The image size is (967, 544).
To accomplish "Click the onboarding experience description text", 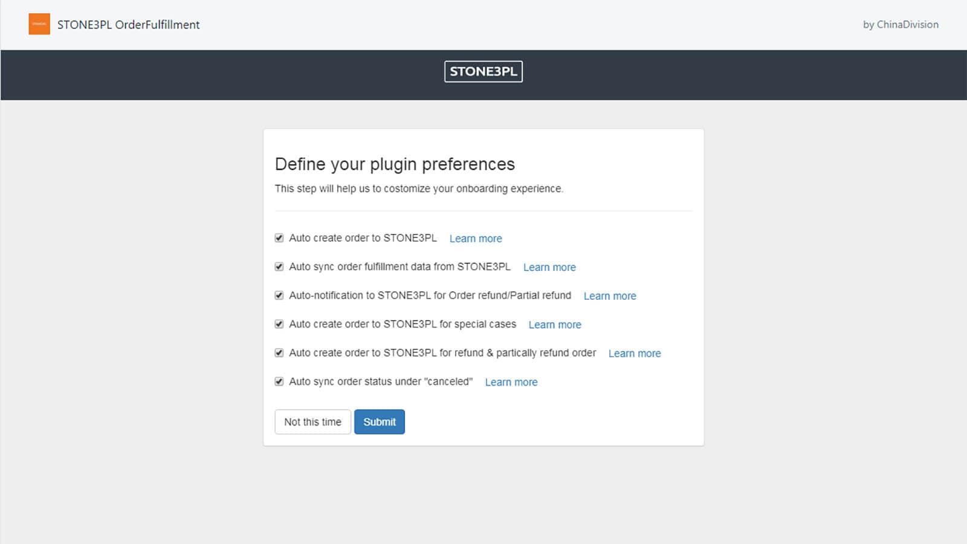I will (418, 188).
